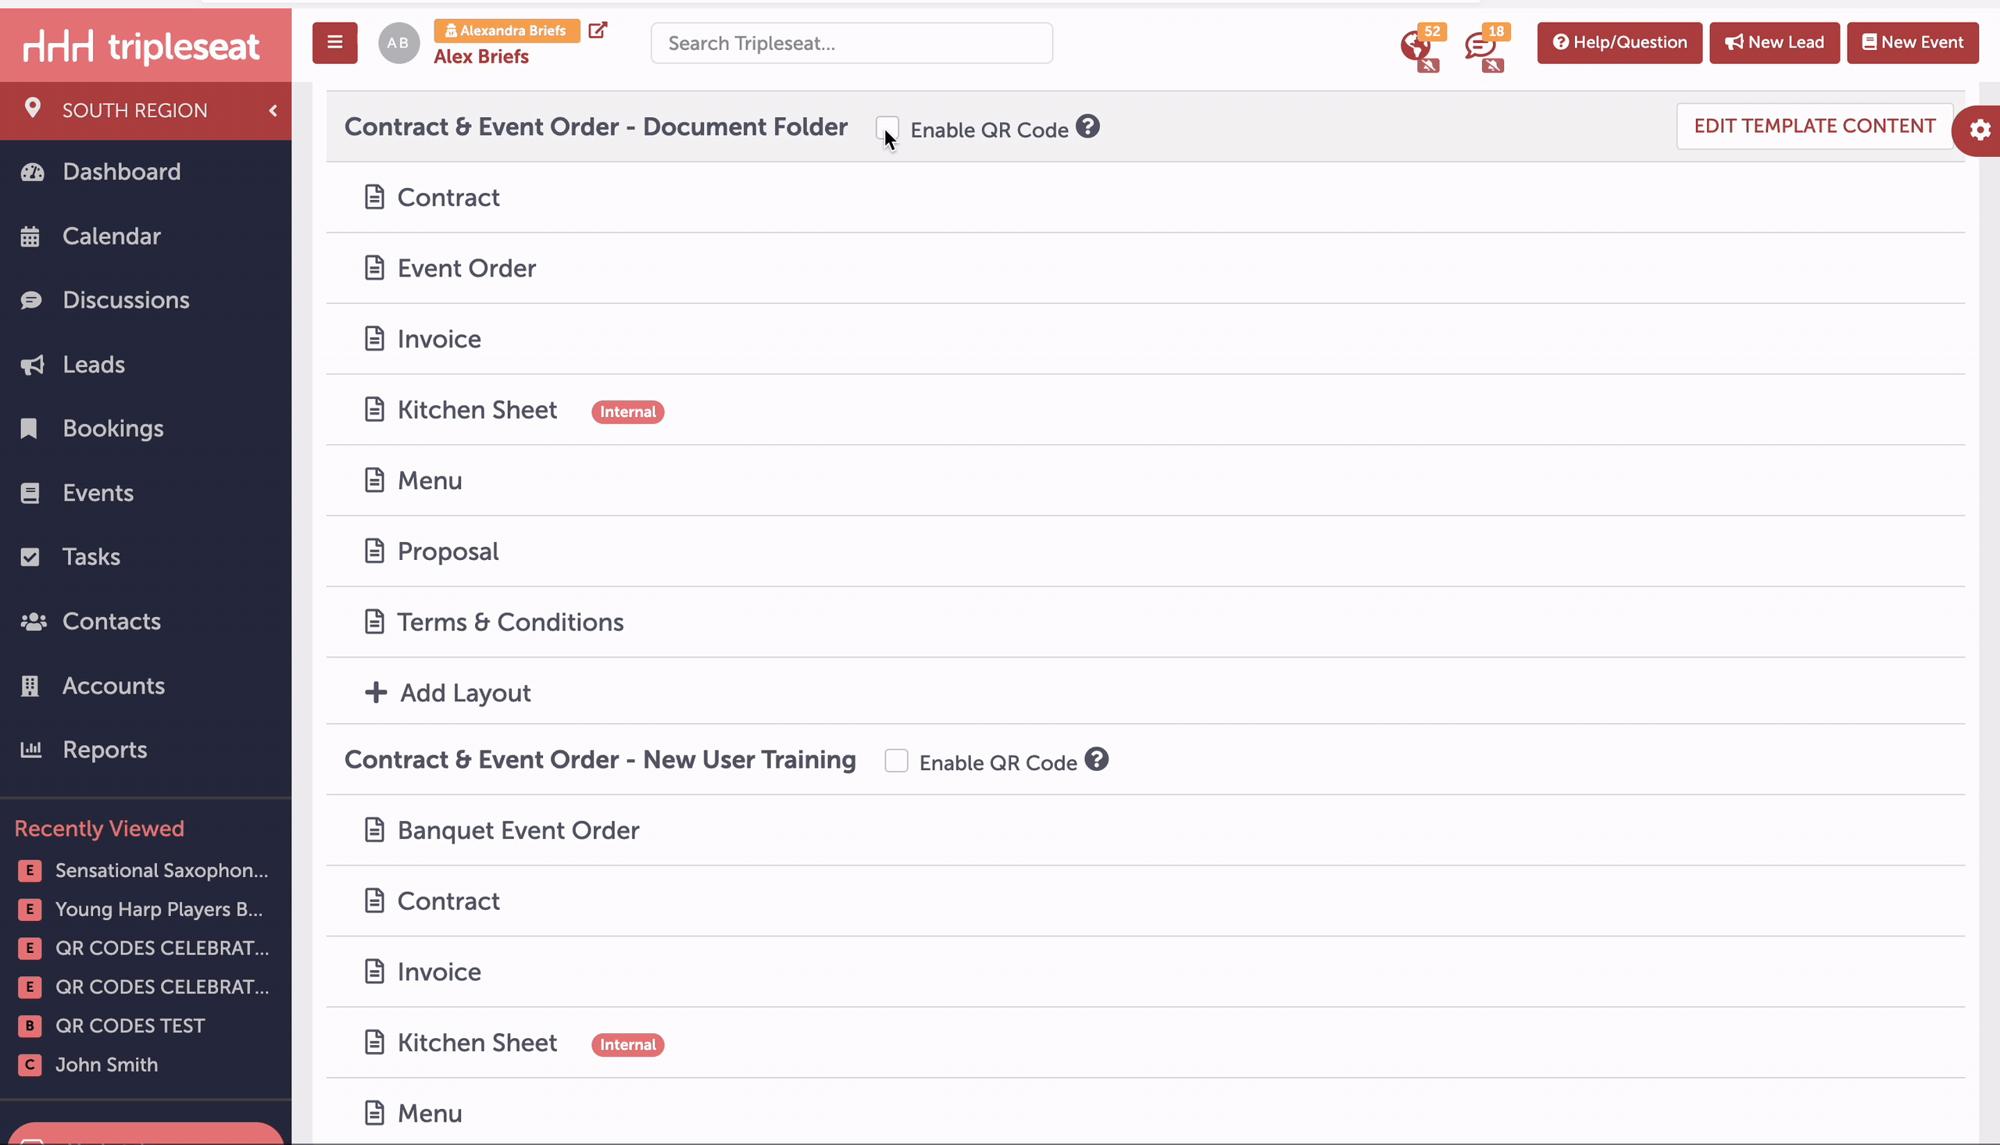The width and height of the screenshot is (2000, 1145).
Task: Open the AB user avatar
Action: (x=398, y=43)
